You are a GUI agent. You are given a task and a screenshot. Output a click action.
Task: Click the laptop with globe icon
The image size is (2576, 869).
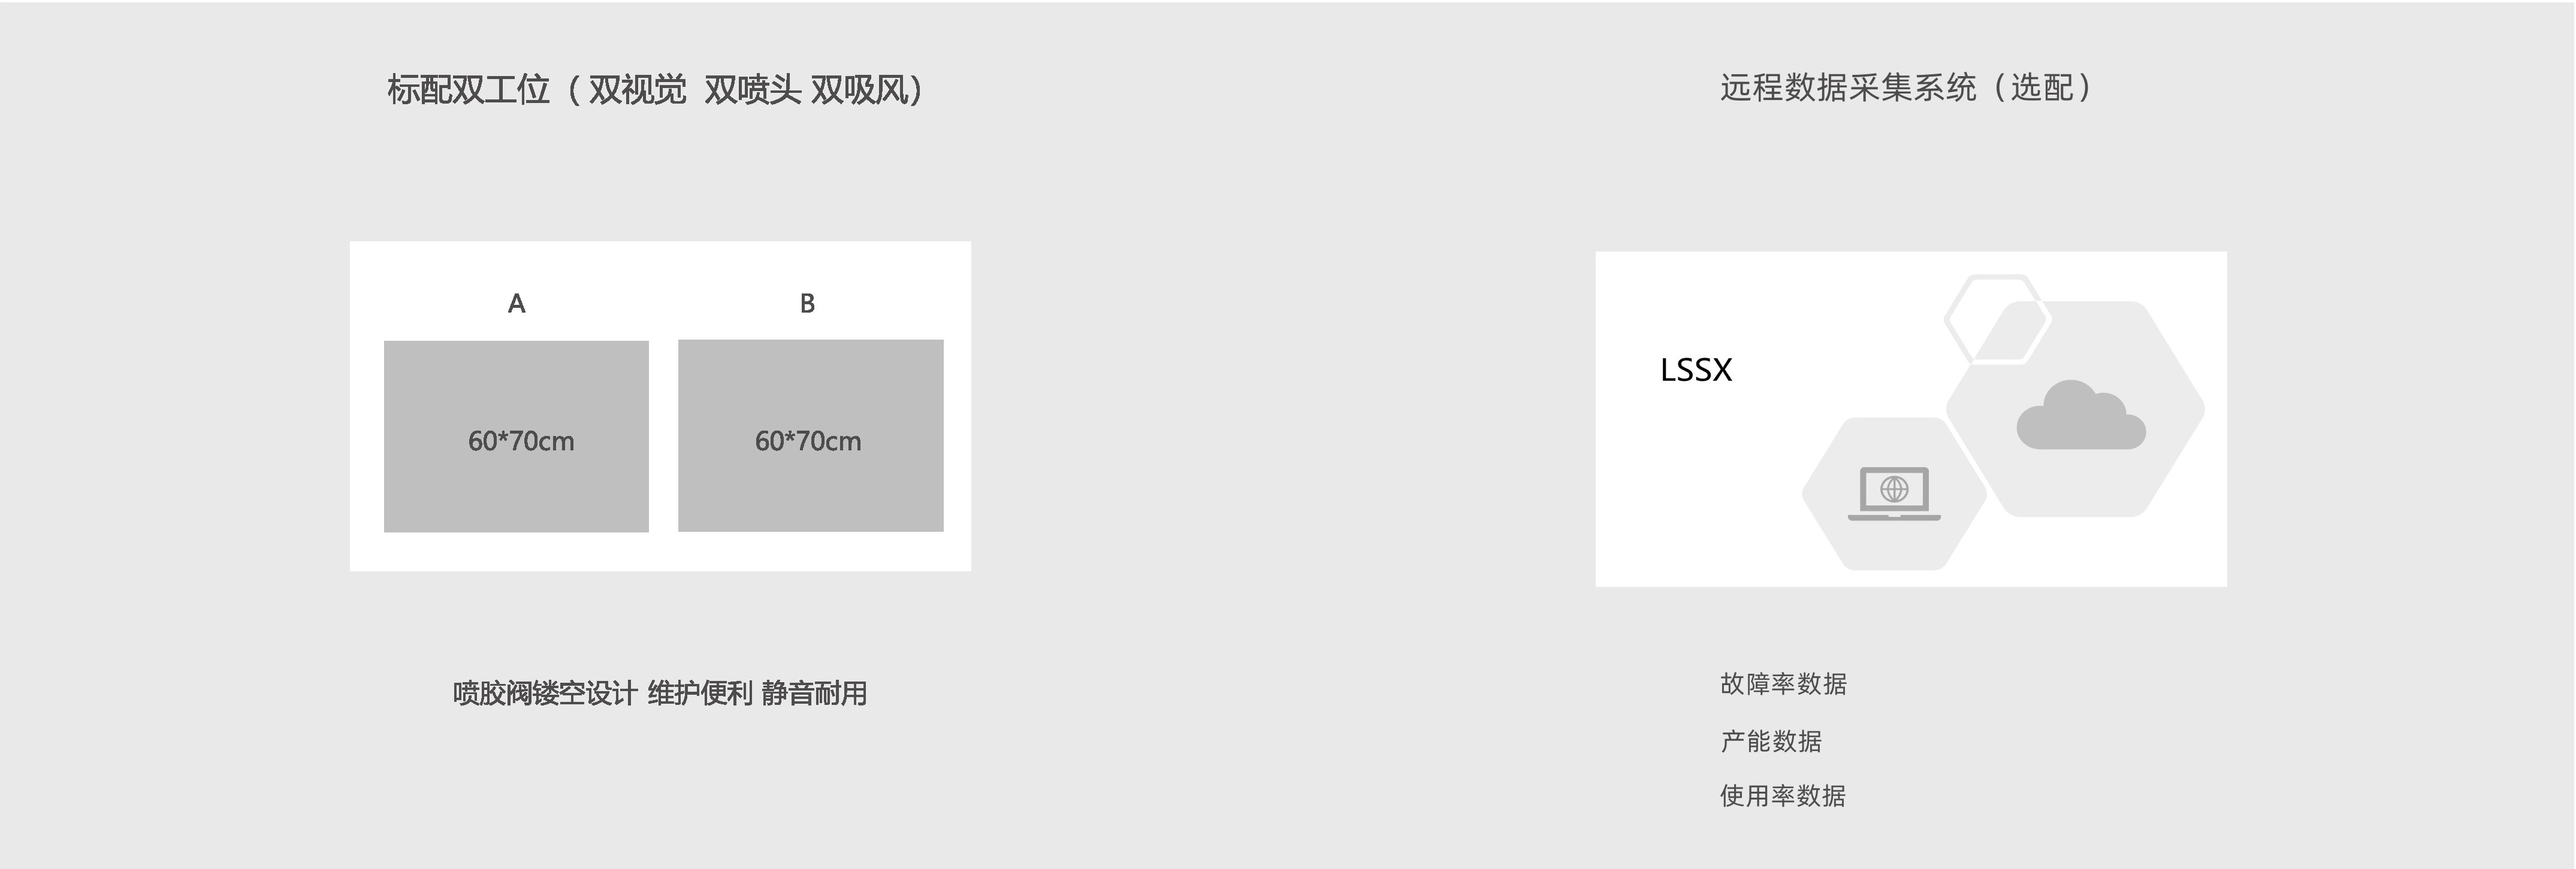1894,493
